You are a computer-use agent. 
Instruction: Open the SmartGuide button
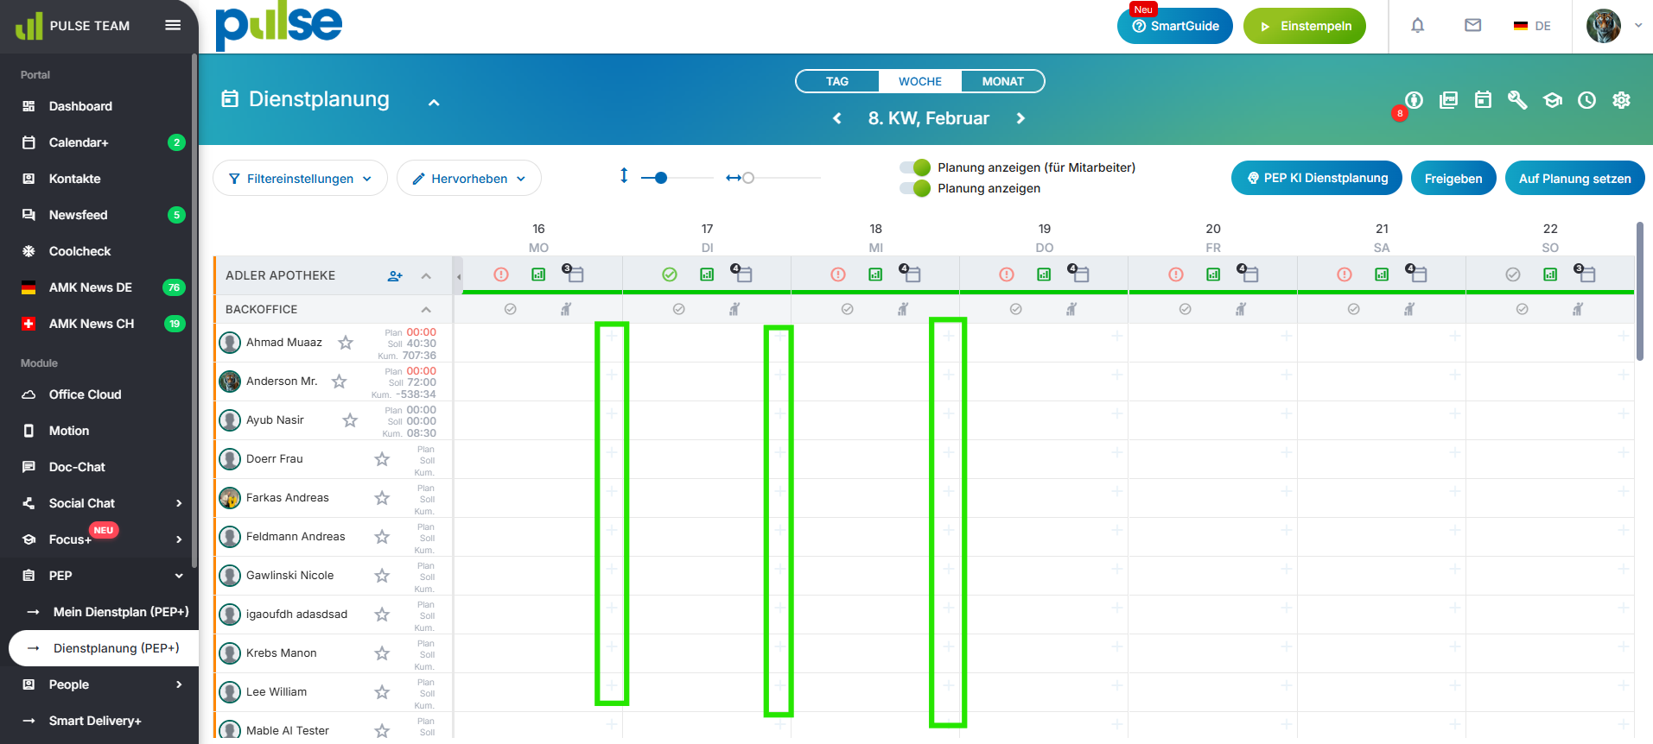click(1175, 26)
